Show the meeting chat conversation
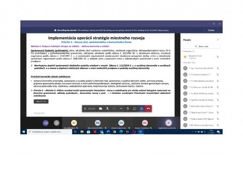 135,109
